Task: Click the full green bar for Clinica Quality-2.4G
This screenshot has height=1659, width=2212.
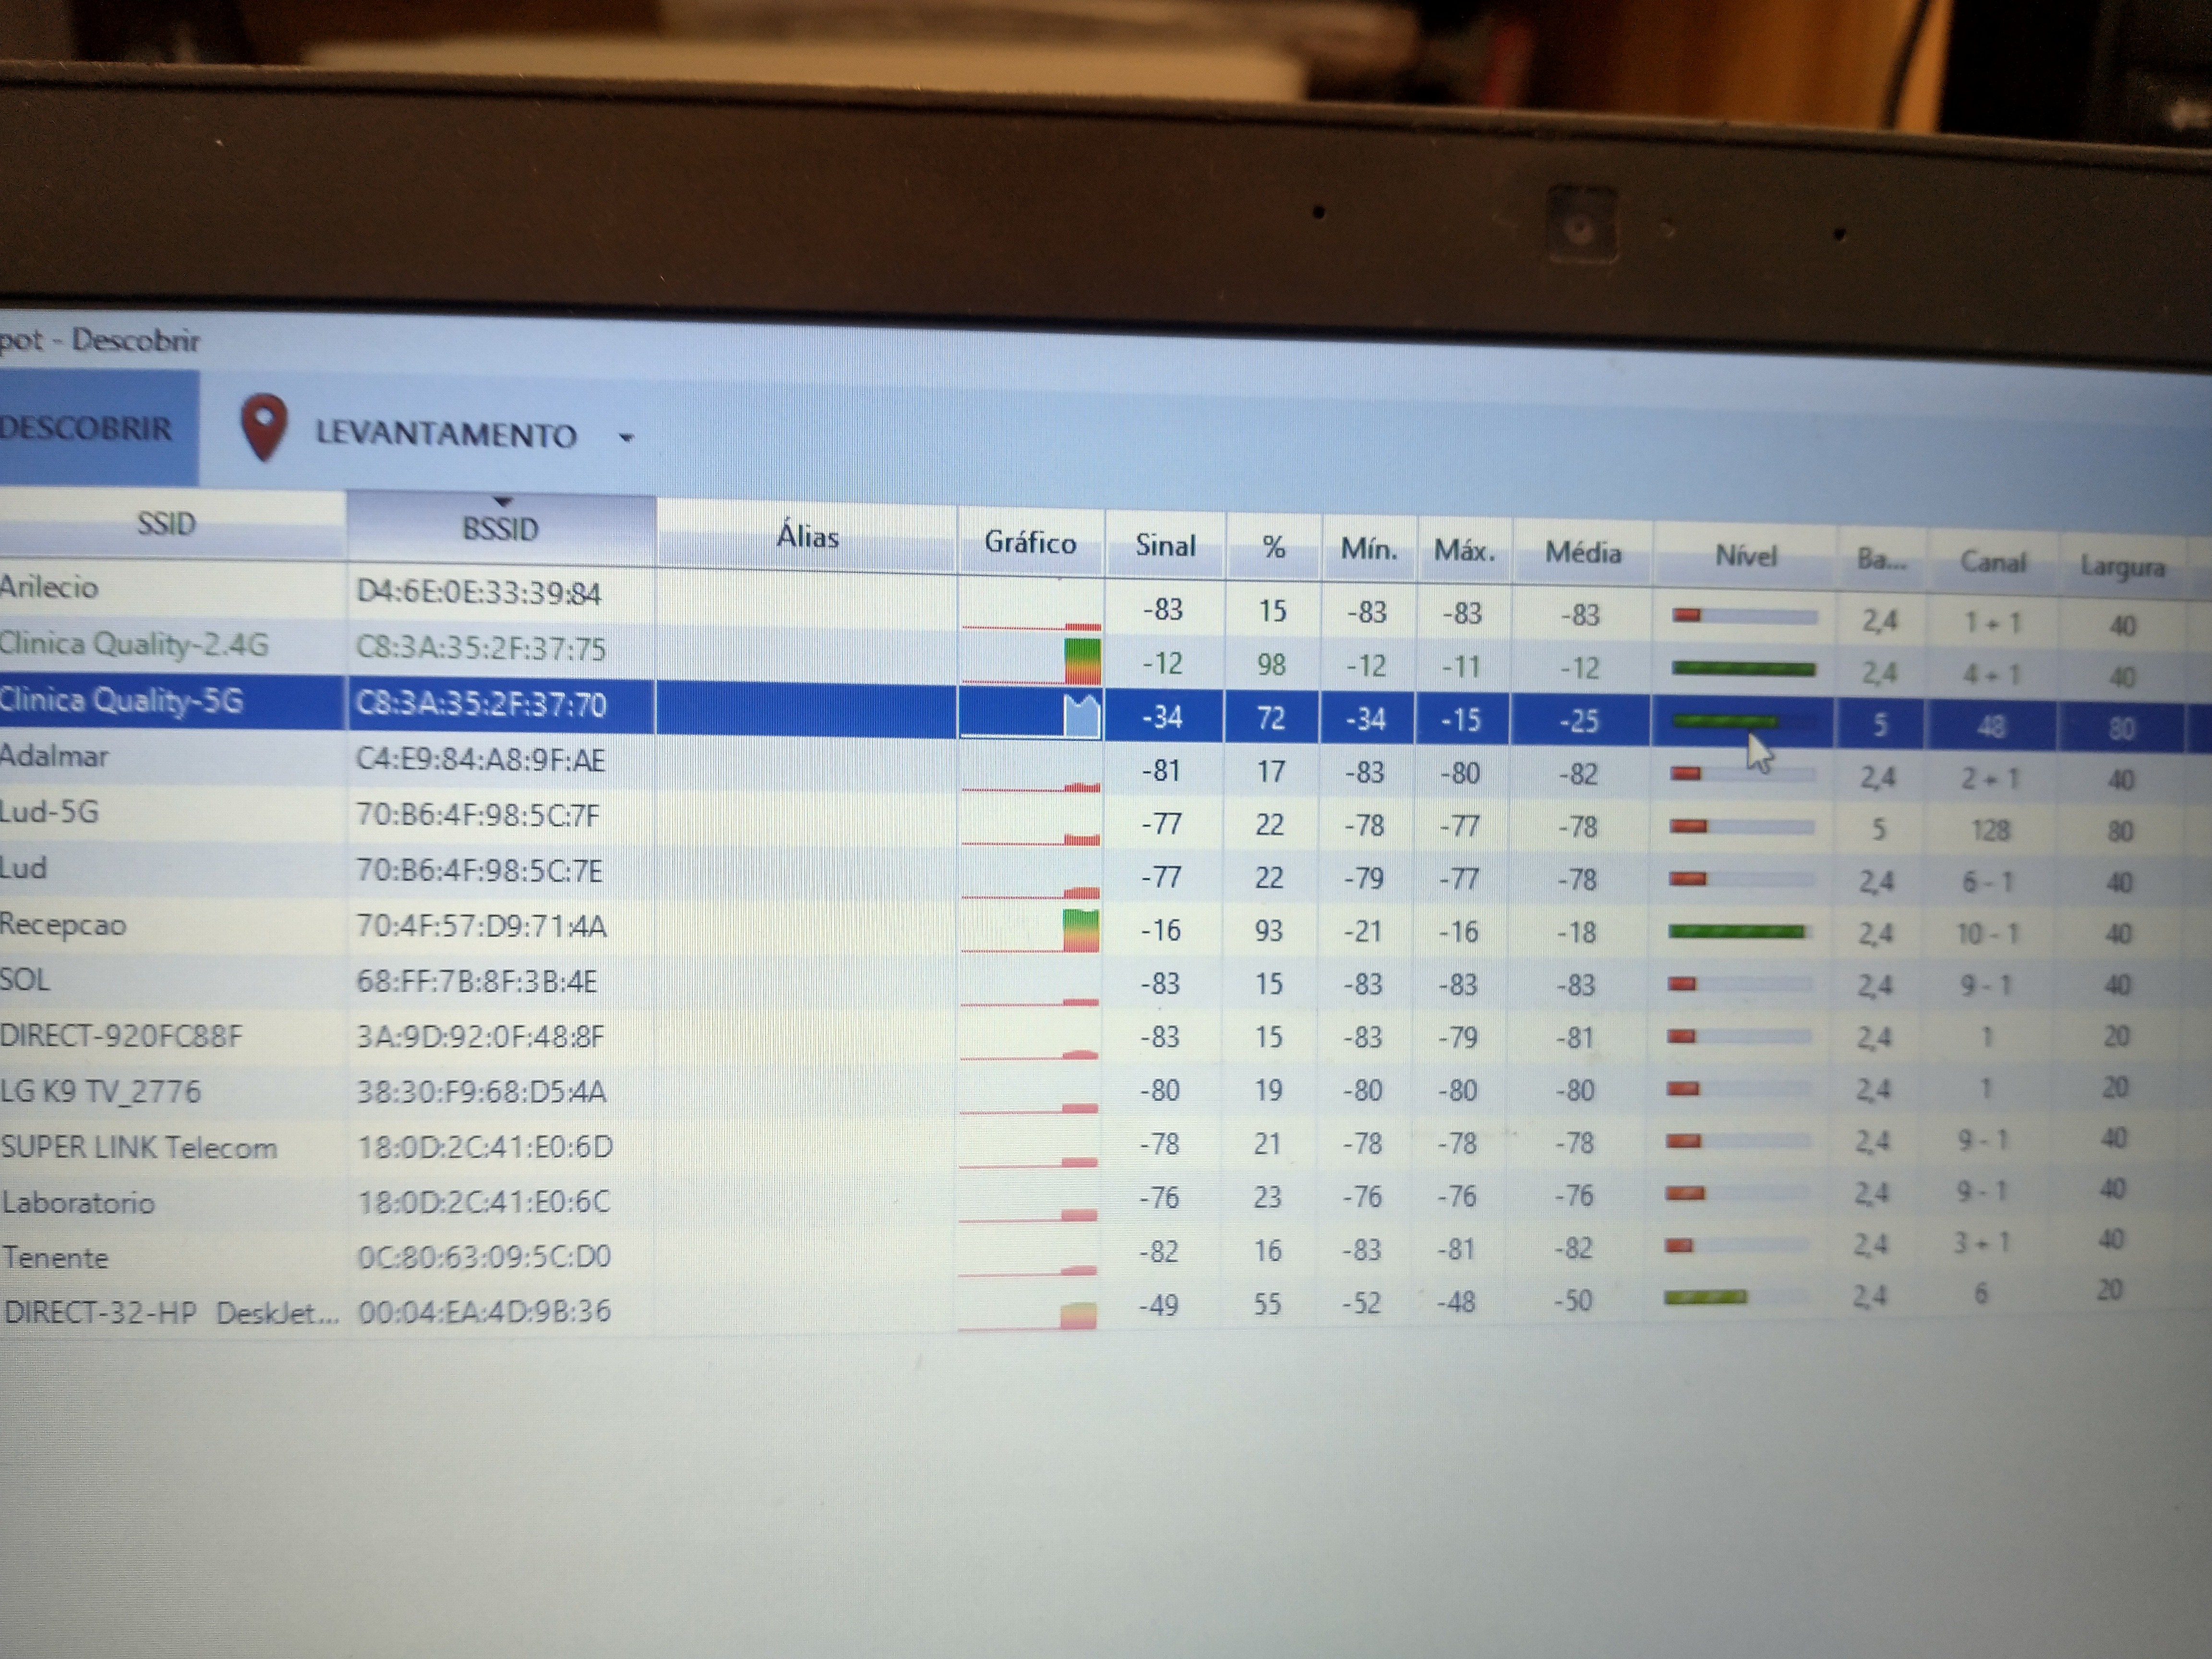Action: pos(1743,669)
